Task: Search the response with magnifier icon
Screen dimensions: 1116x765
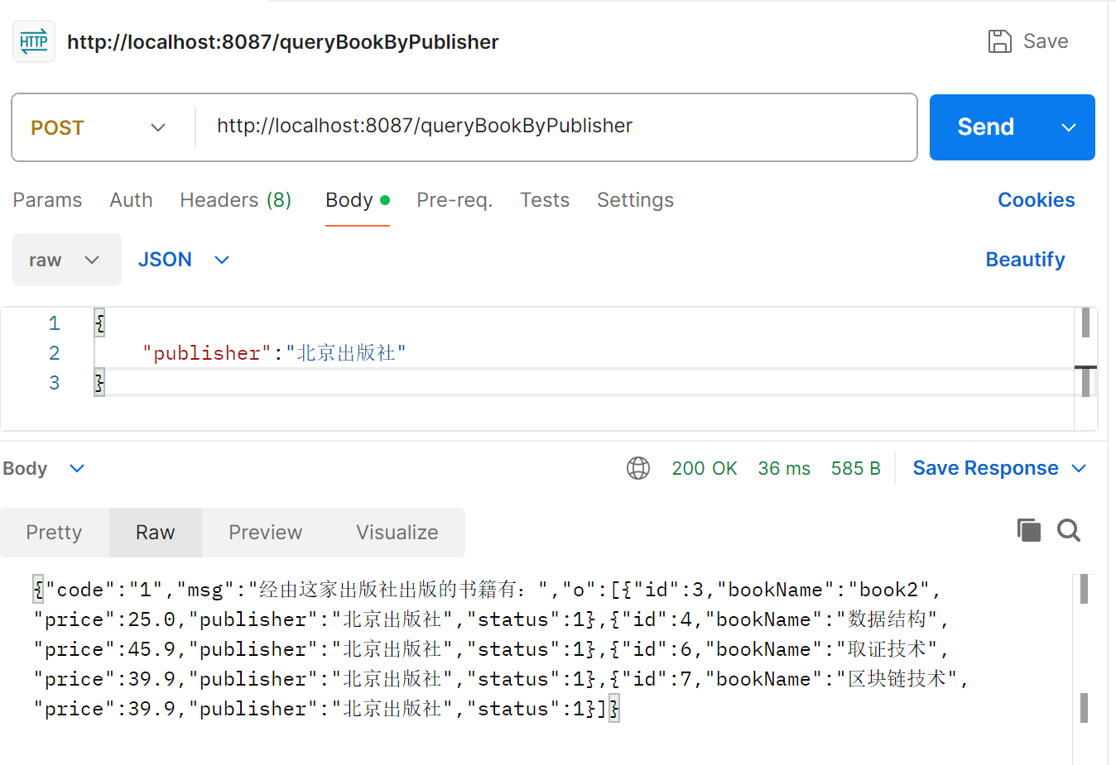Action: pyautogui.click(x=1069, y=530)
